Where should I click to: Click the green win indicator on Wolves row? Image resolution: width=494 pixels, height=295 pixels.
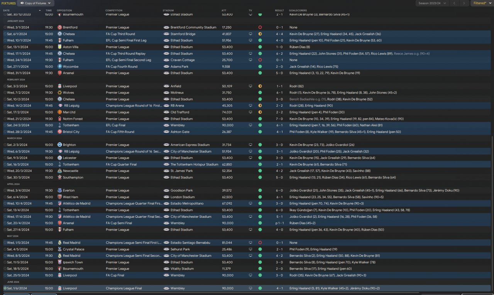(x=260, y=93)
